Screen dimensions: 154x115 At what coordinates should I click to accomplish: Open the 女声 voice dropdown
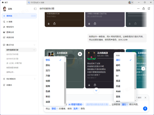click(x=76, y=109)
